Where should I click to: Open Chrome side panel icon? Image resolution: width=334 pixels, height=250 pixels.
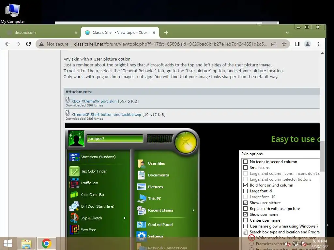pyautogui.click(x=297, y=44)
